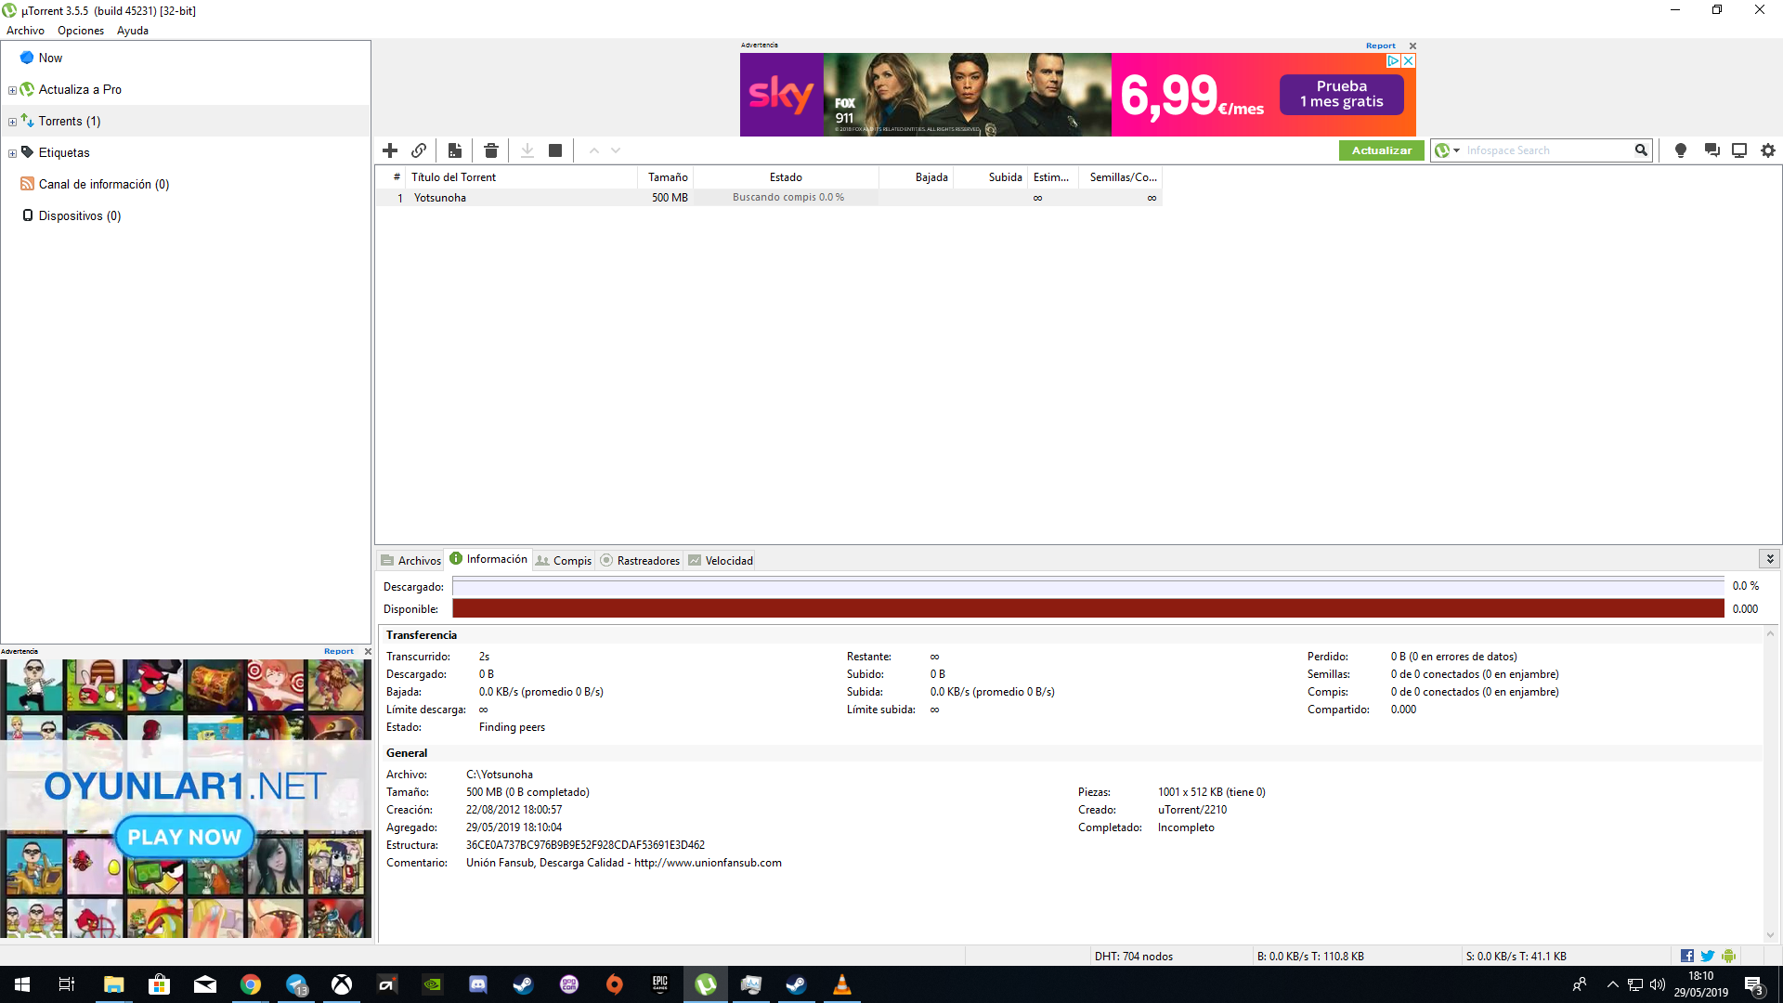Sort by Estado column header
Viewport: 1783px width, 1003px height.
pos(786,177)
